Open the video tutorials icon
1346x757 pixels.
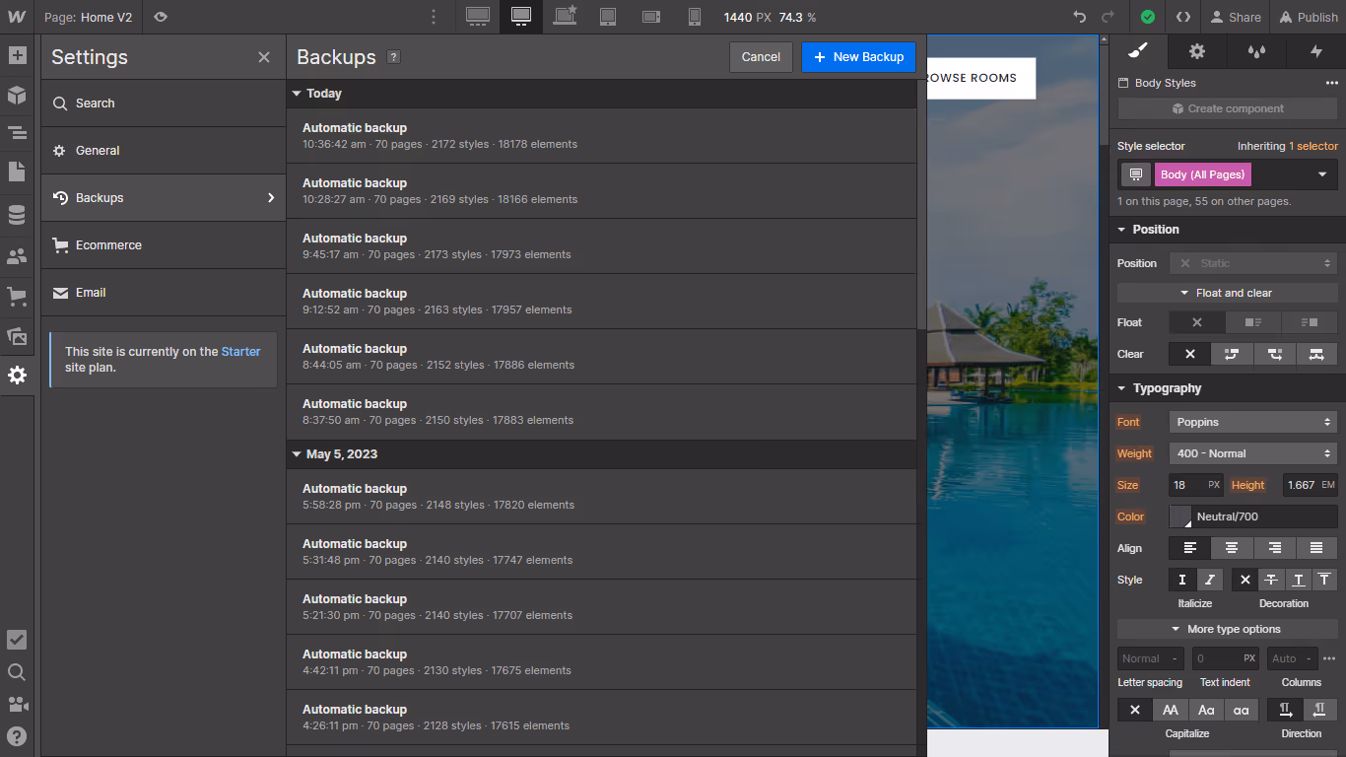pyautogui.click(x=17, y=704)
